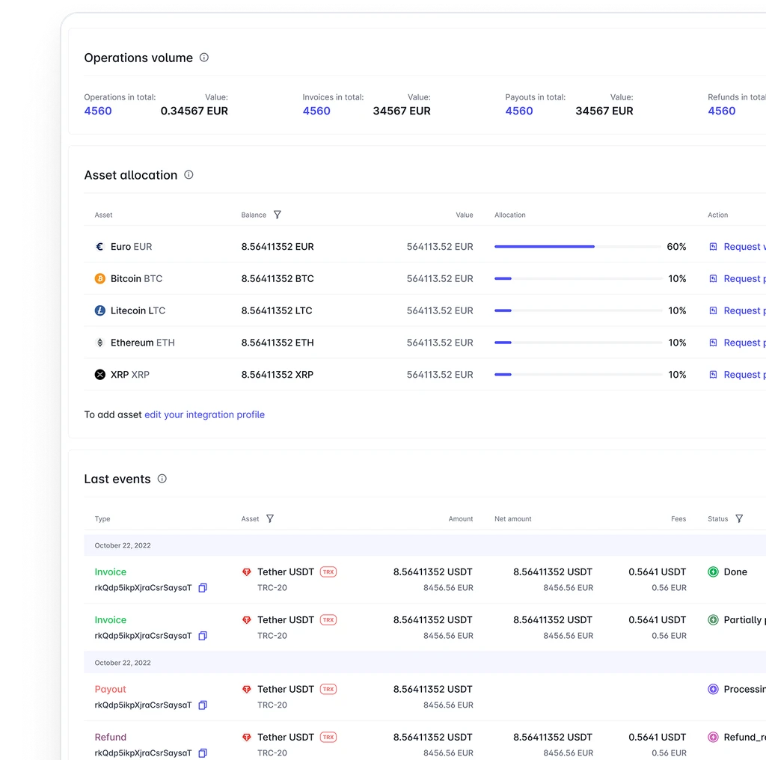The height and width of the screenshot is (760, 766).
Task: Click request icon in XRP row
Action: (x=713, y=375)
